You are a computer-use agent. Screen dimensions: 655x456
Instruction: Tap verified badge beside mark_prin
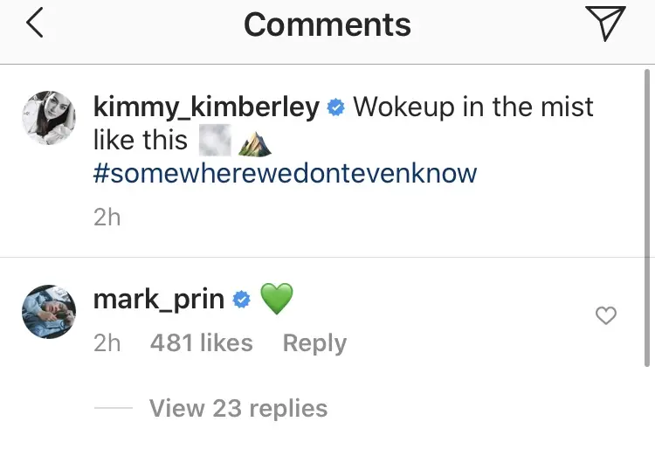point(242,301)
